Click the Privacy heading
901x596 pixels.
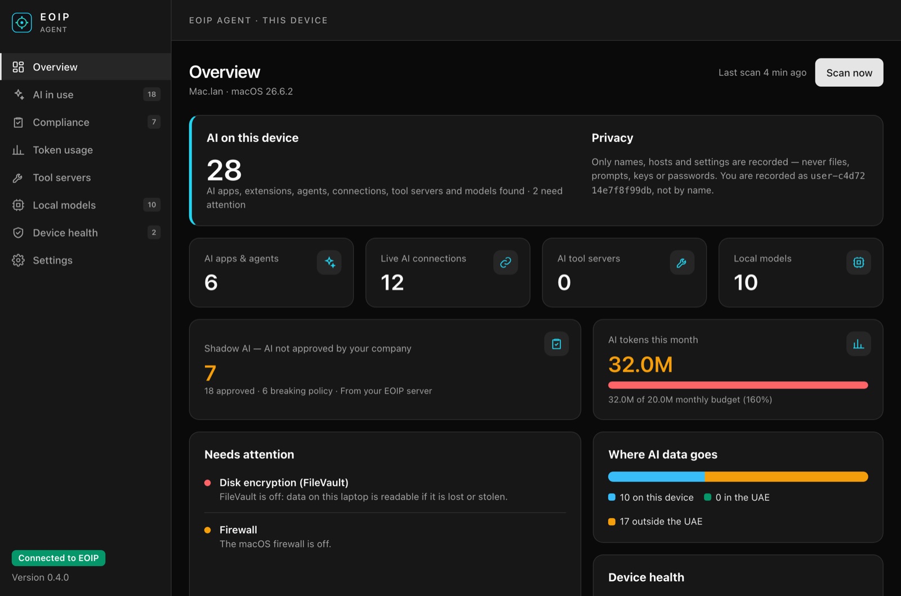tap(612, 138)
